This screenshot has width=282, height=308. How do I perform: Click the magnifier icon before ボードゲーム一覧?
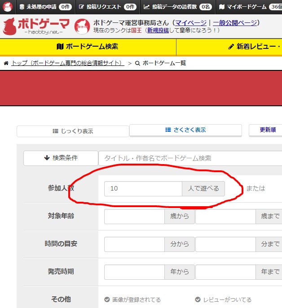tap(137, 63)
